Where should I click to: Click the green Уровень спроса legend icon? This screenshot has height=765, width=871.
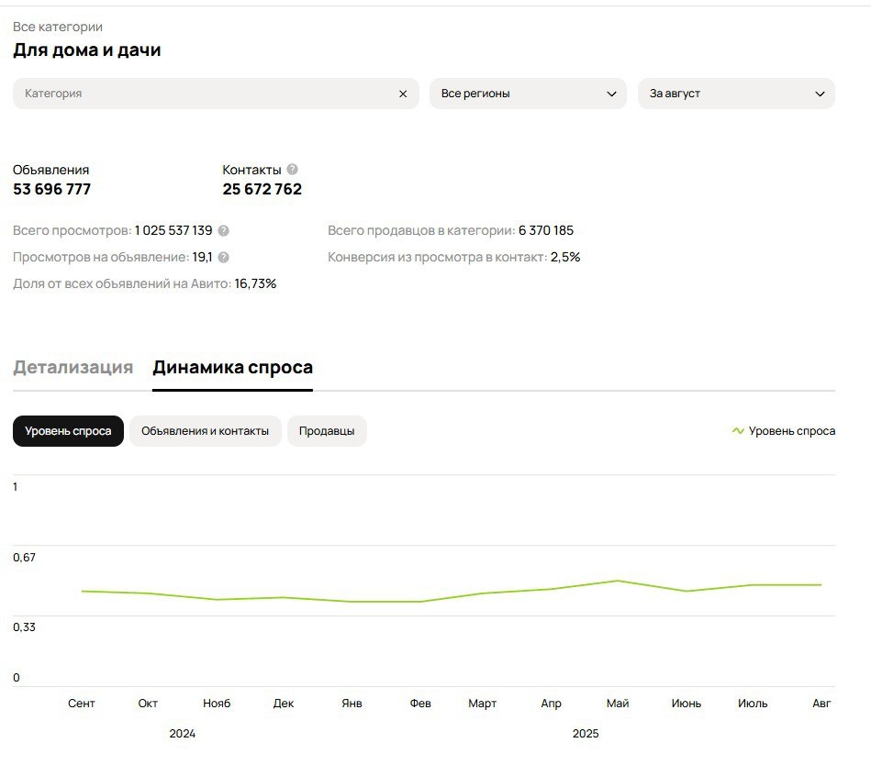738,431
